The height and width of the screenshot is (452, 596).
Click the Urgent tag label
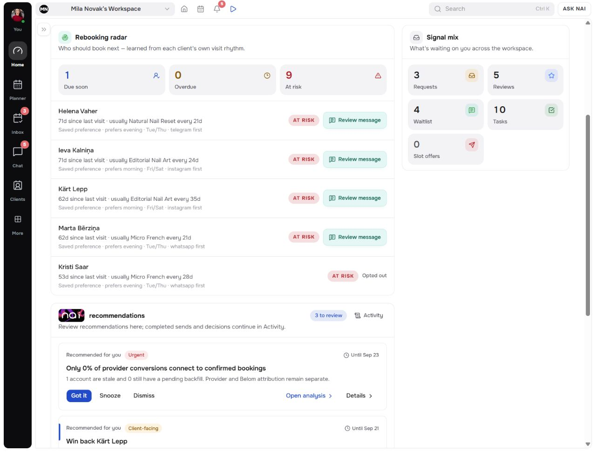(x=136, y=355)
